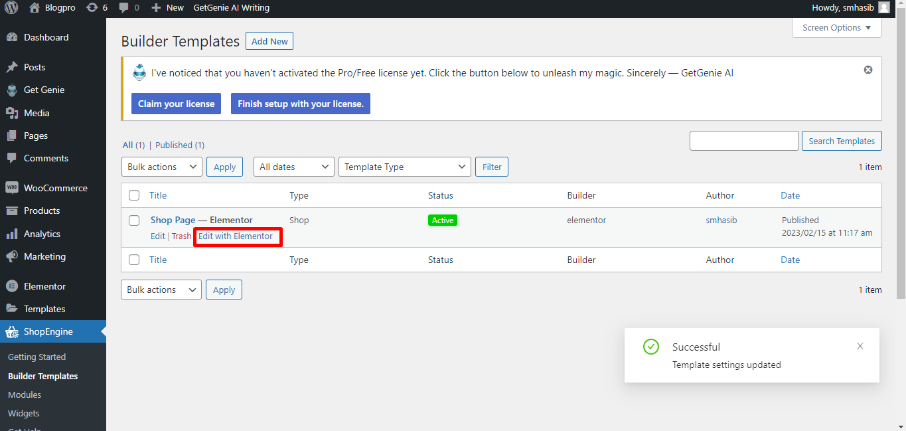This screenshot has height=431, width=906.
Task: Sort by Date column header
Action: [790, 195]
